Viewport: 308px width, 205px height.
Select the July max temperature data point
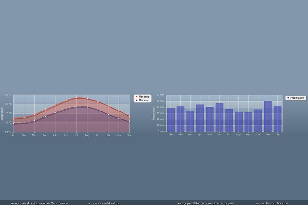[77, 98]
